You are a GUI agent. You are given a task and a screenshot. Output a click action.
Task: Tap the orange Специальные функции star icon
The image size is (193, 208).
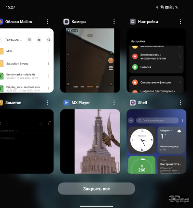135,82
